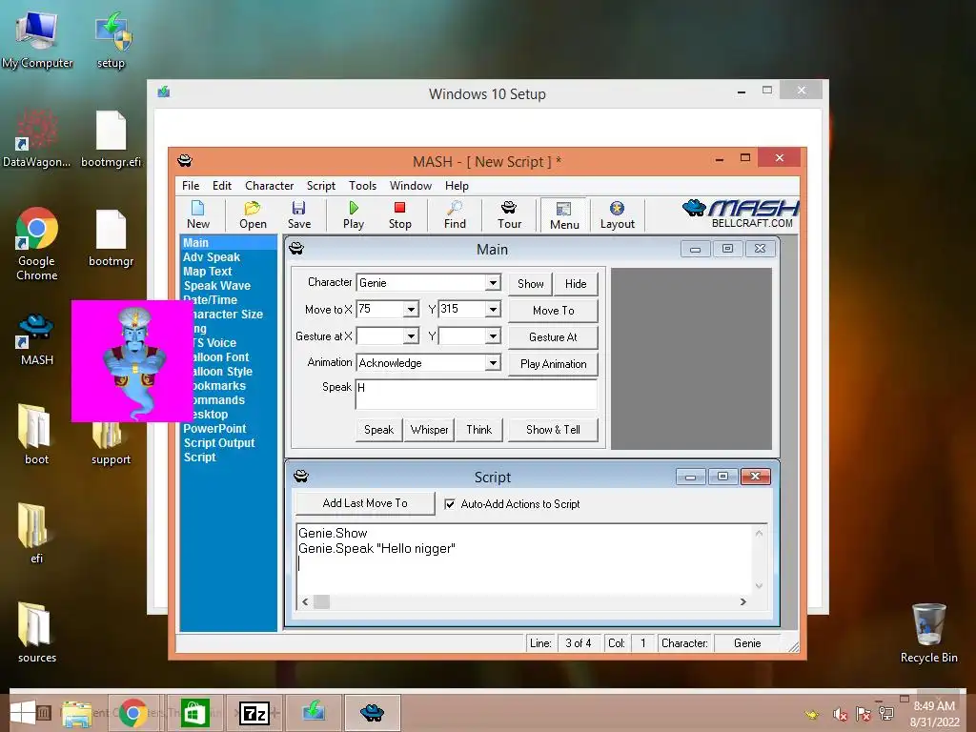Screen dimensions: 976x732
Task: Click the MASH Bellcraft.com logo
Action: point(741,213)
